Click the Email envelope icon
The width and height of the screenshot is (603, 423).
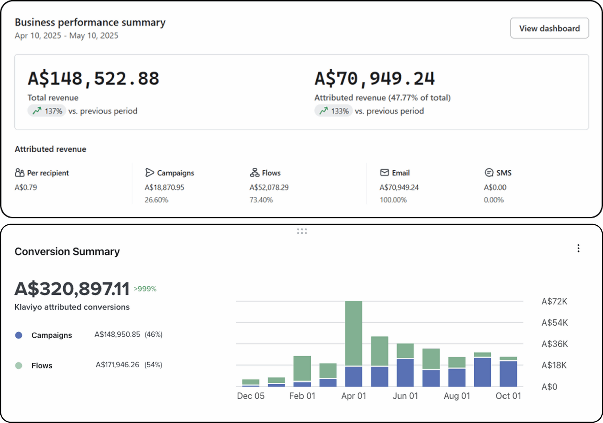(384, 173)
